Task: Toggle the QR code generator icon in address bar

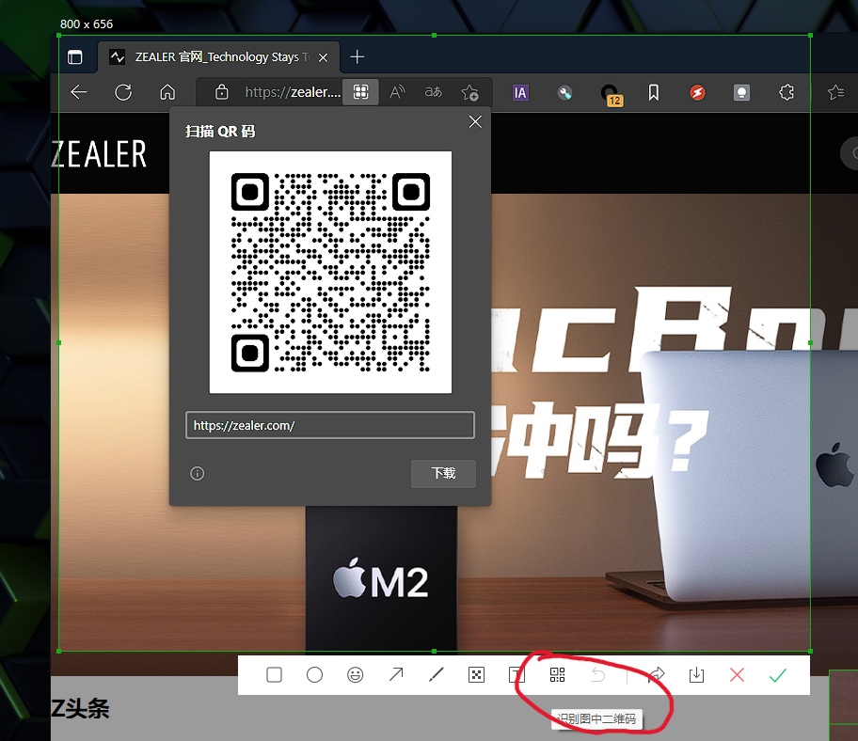Action: pyautogui.click(x=360, y=92)
